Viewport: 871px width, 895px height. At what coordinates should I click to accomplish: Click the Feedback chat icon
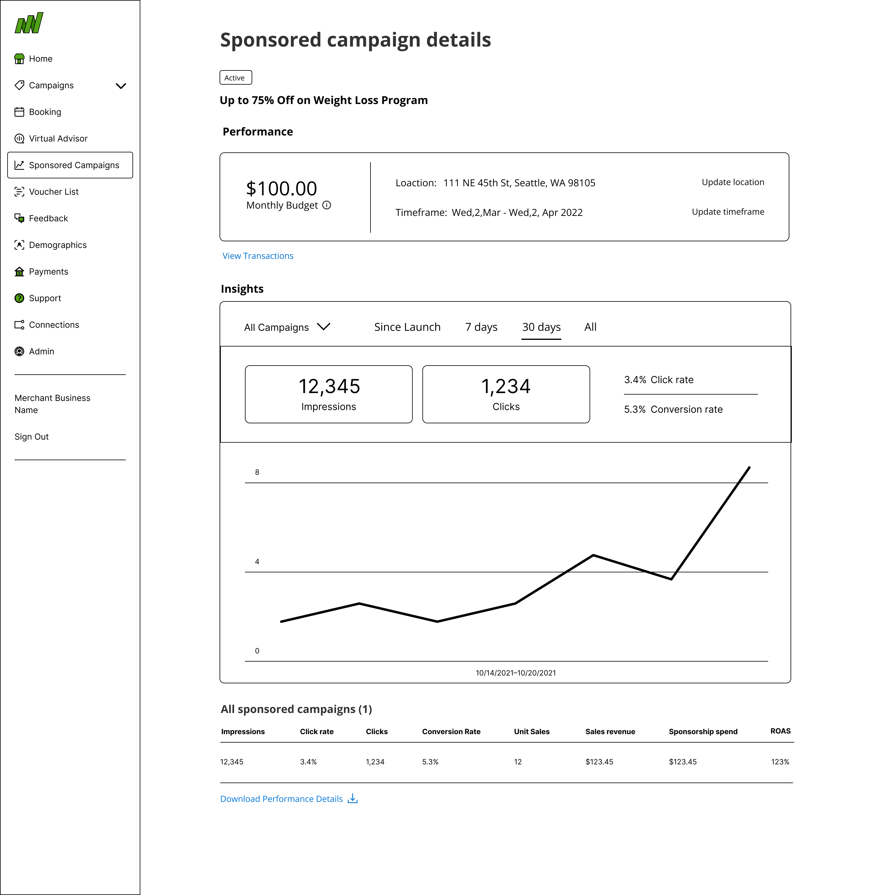coord(19,218)
